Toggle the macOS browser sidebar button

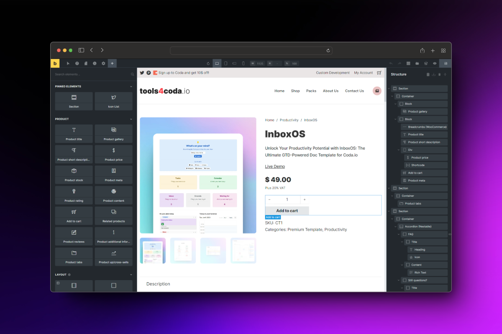coord(81,51)
